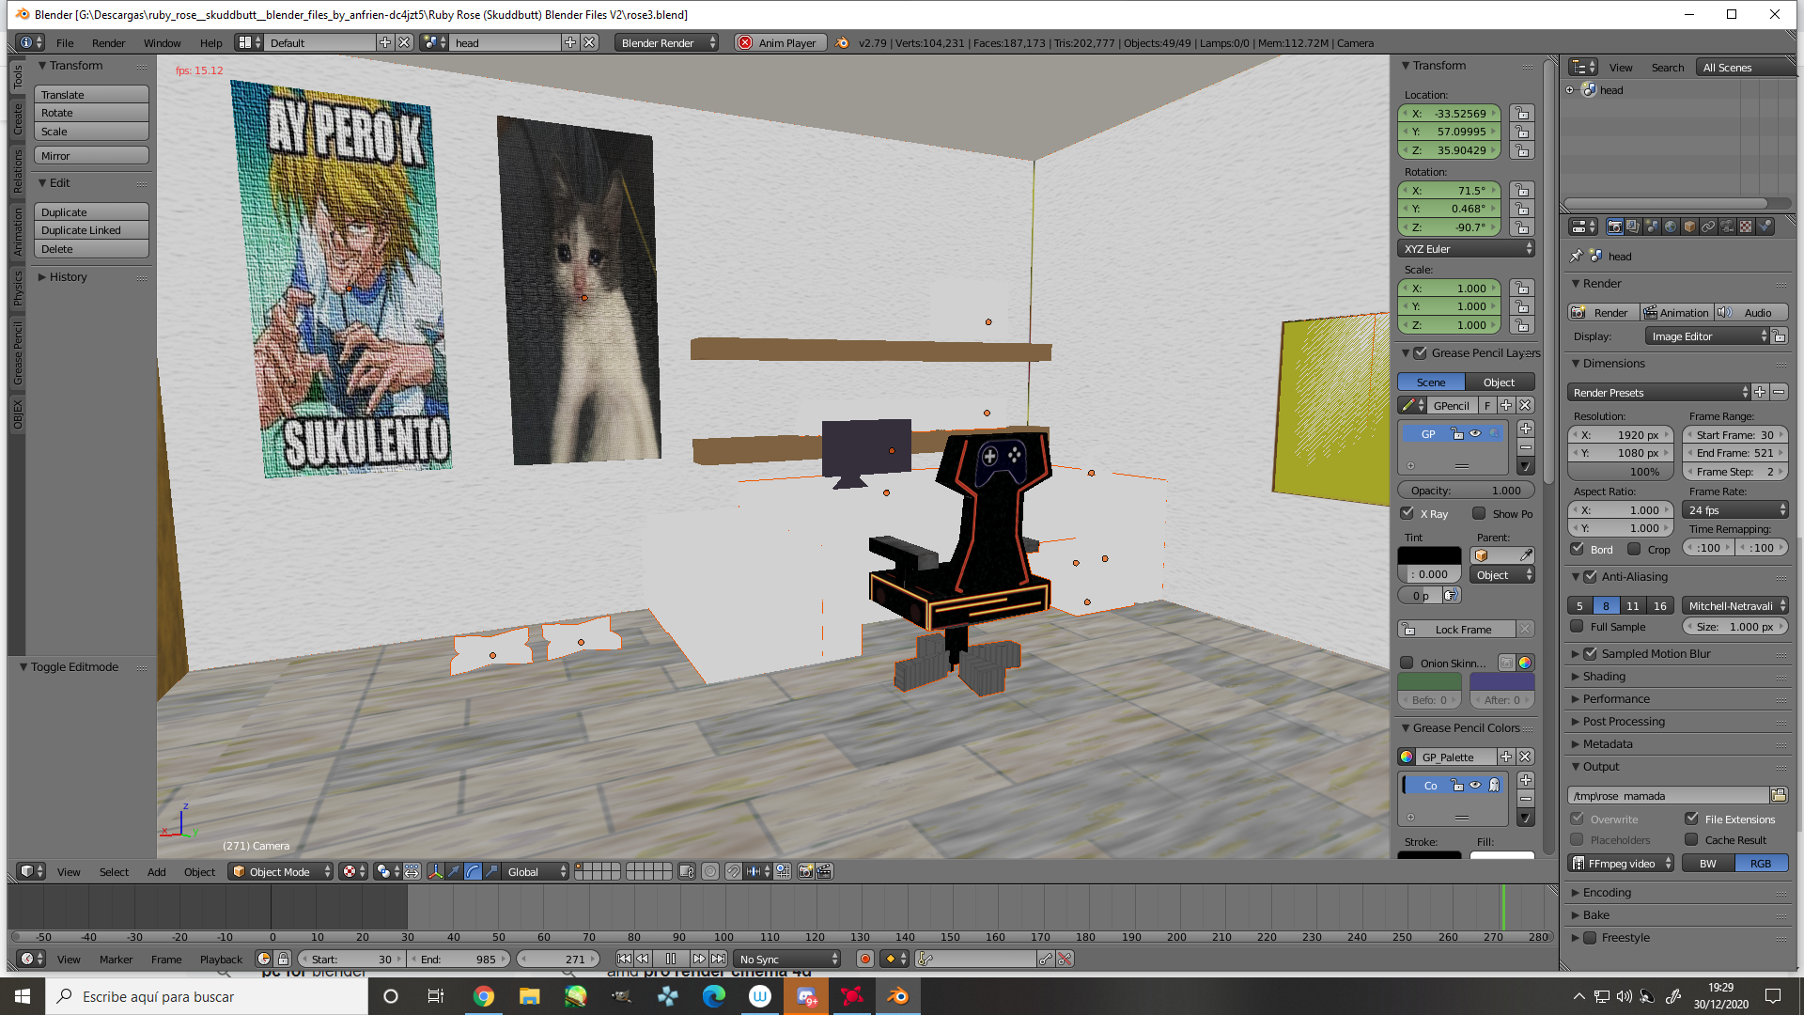Open the Render menu
This screenshot has width=1804, height=1015.
point(108,42)
